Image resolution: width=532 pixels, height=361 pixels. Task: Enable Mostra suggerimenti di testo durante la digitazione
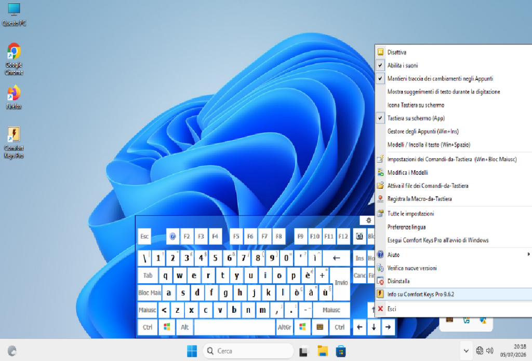[454, 92]
